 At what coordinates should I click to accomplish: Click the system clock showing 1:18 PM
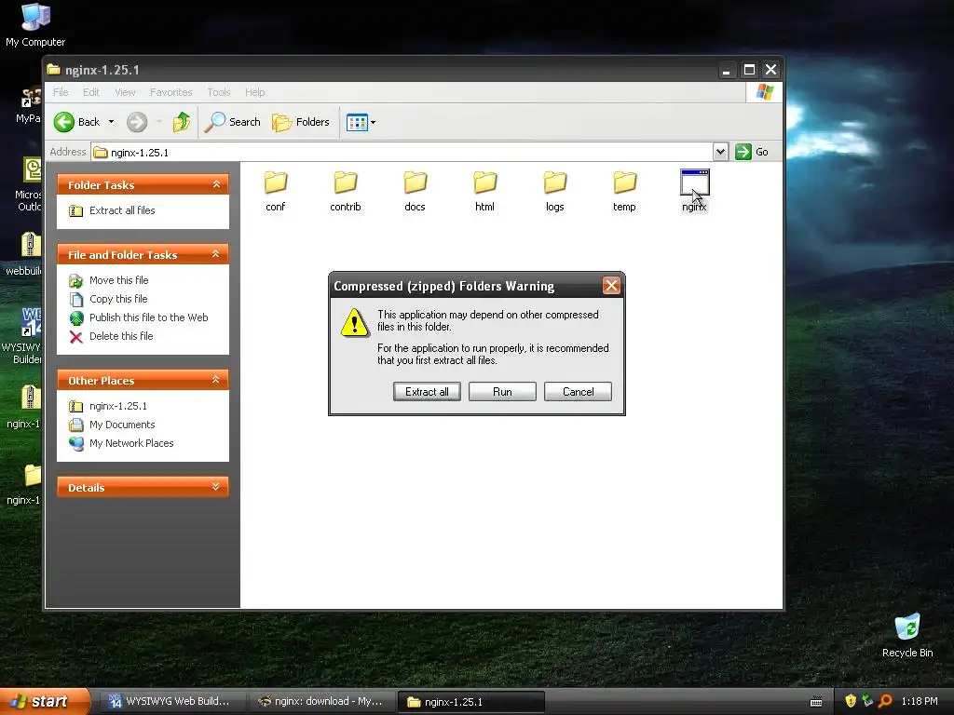(x=920, y=702)
